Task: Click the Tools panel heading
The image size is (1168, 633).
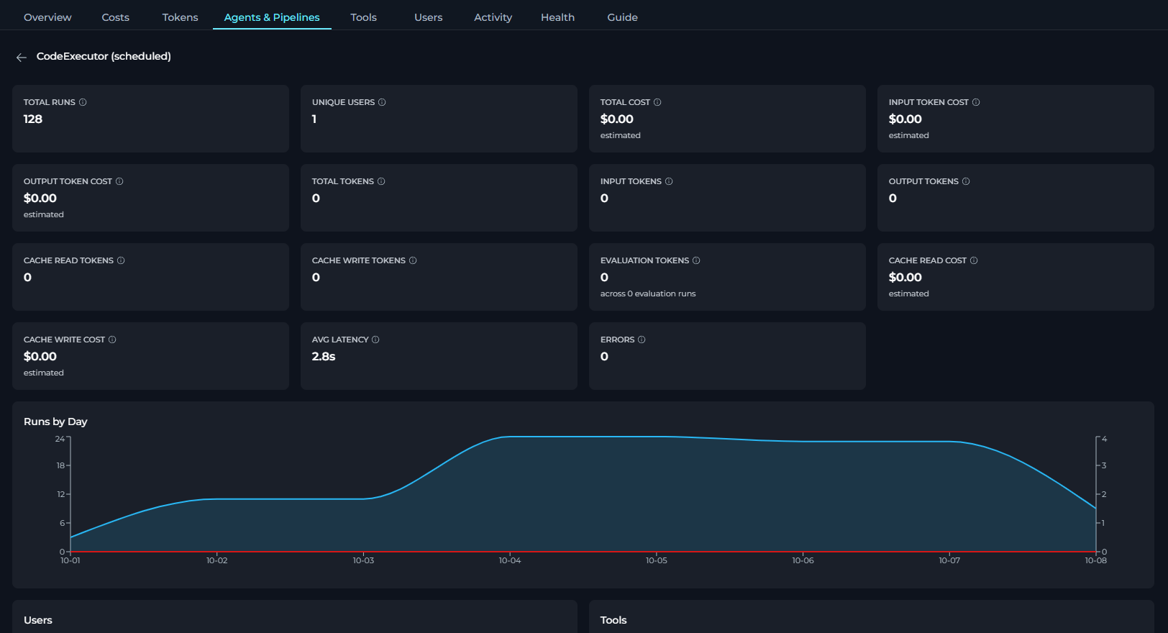Action: [613, 620]
